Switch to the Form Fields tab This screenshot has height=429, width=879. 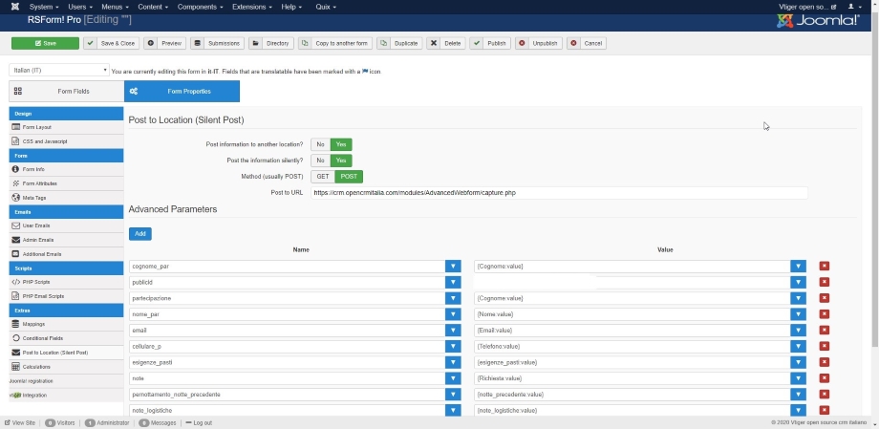[66, 92]
